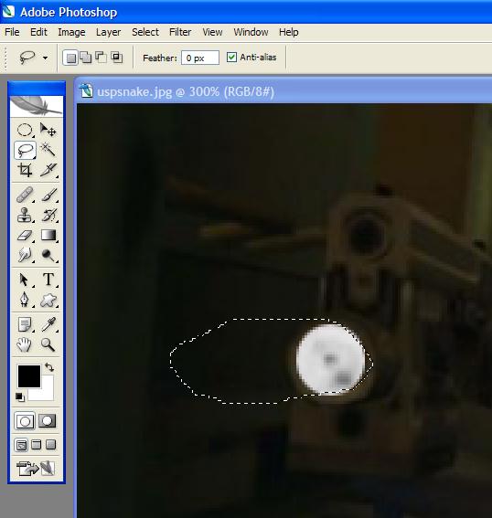Choose the Eraser tool
Image resolution: width=492 pixels, height=518 pixels.
point(25,235)
